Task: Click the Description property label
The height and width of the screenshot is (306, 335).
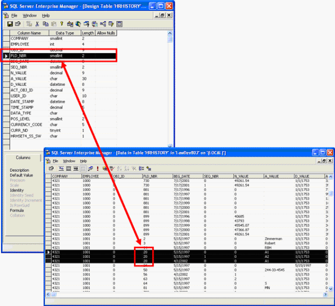Action: pyautogui.click(x=19, y=170)
